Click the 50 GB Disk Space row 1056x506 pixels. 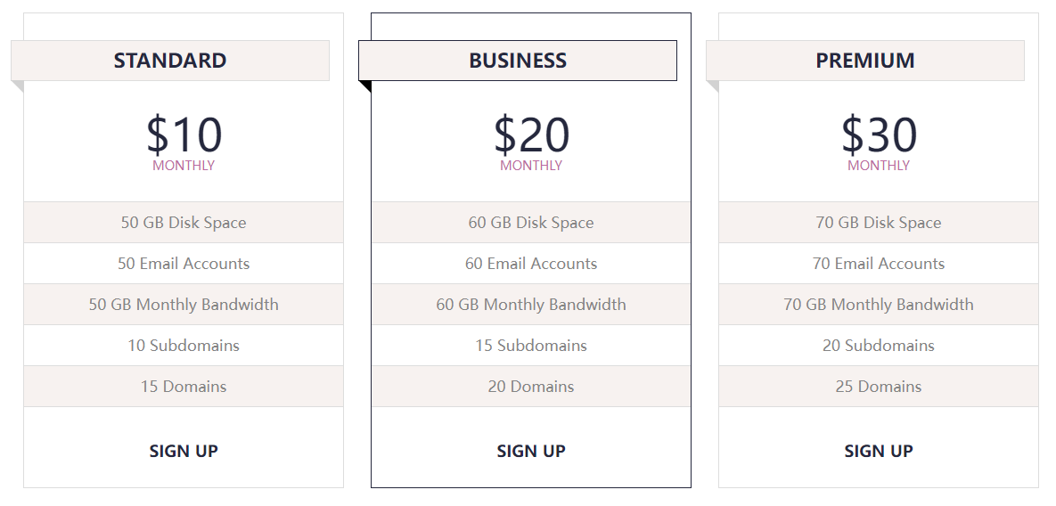[184, 223]
